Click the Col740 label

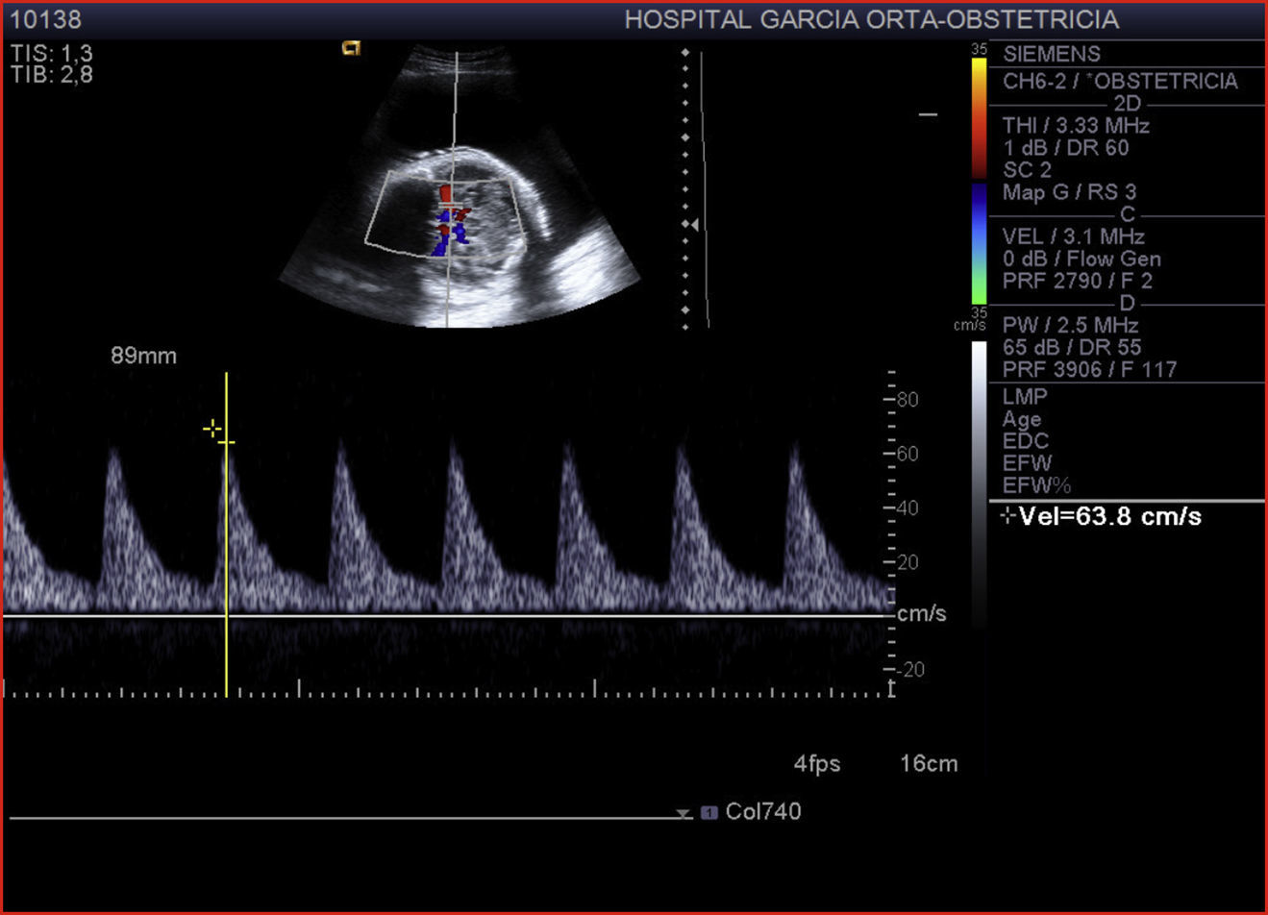click(763, 812)
